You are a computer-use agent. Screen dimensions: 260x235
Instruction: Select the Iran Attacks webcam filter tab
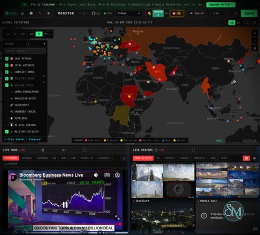point(143,158)
